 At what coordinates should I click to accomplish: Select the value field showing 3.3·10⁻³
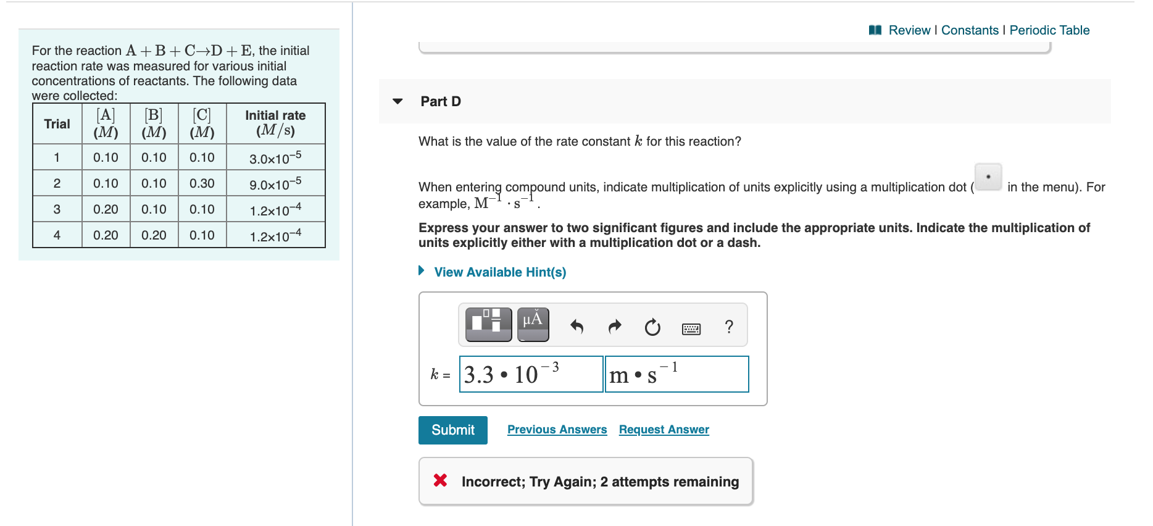pos(530,374)
